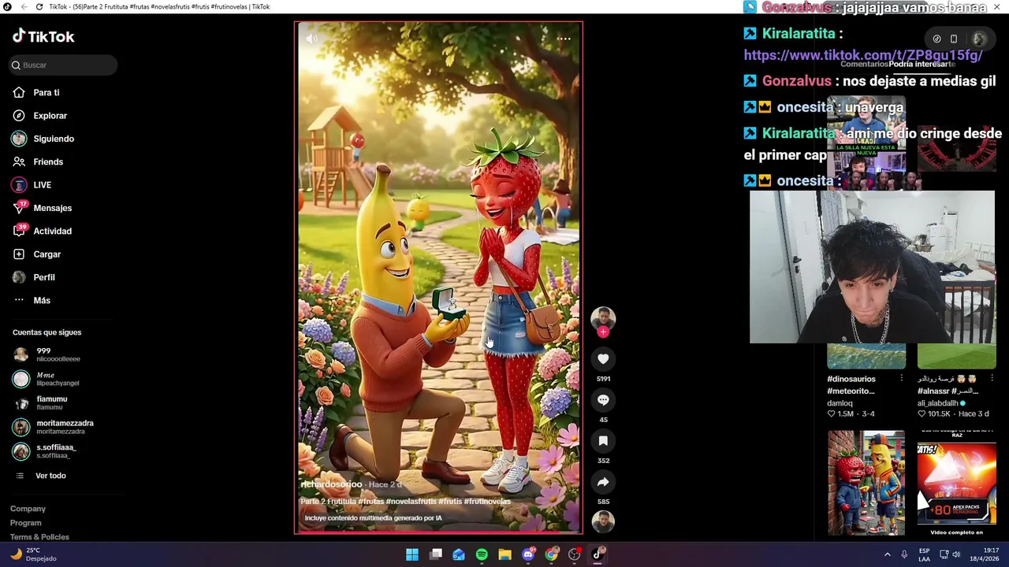The width and height of the screenshot is (1009, 567).
Task: Click the TikTok logo in the sidebar
Action: point(43,36)
